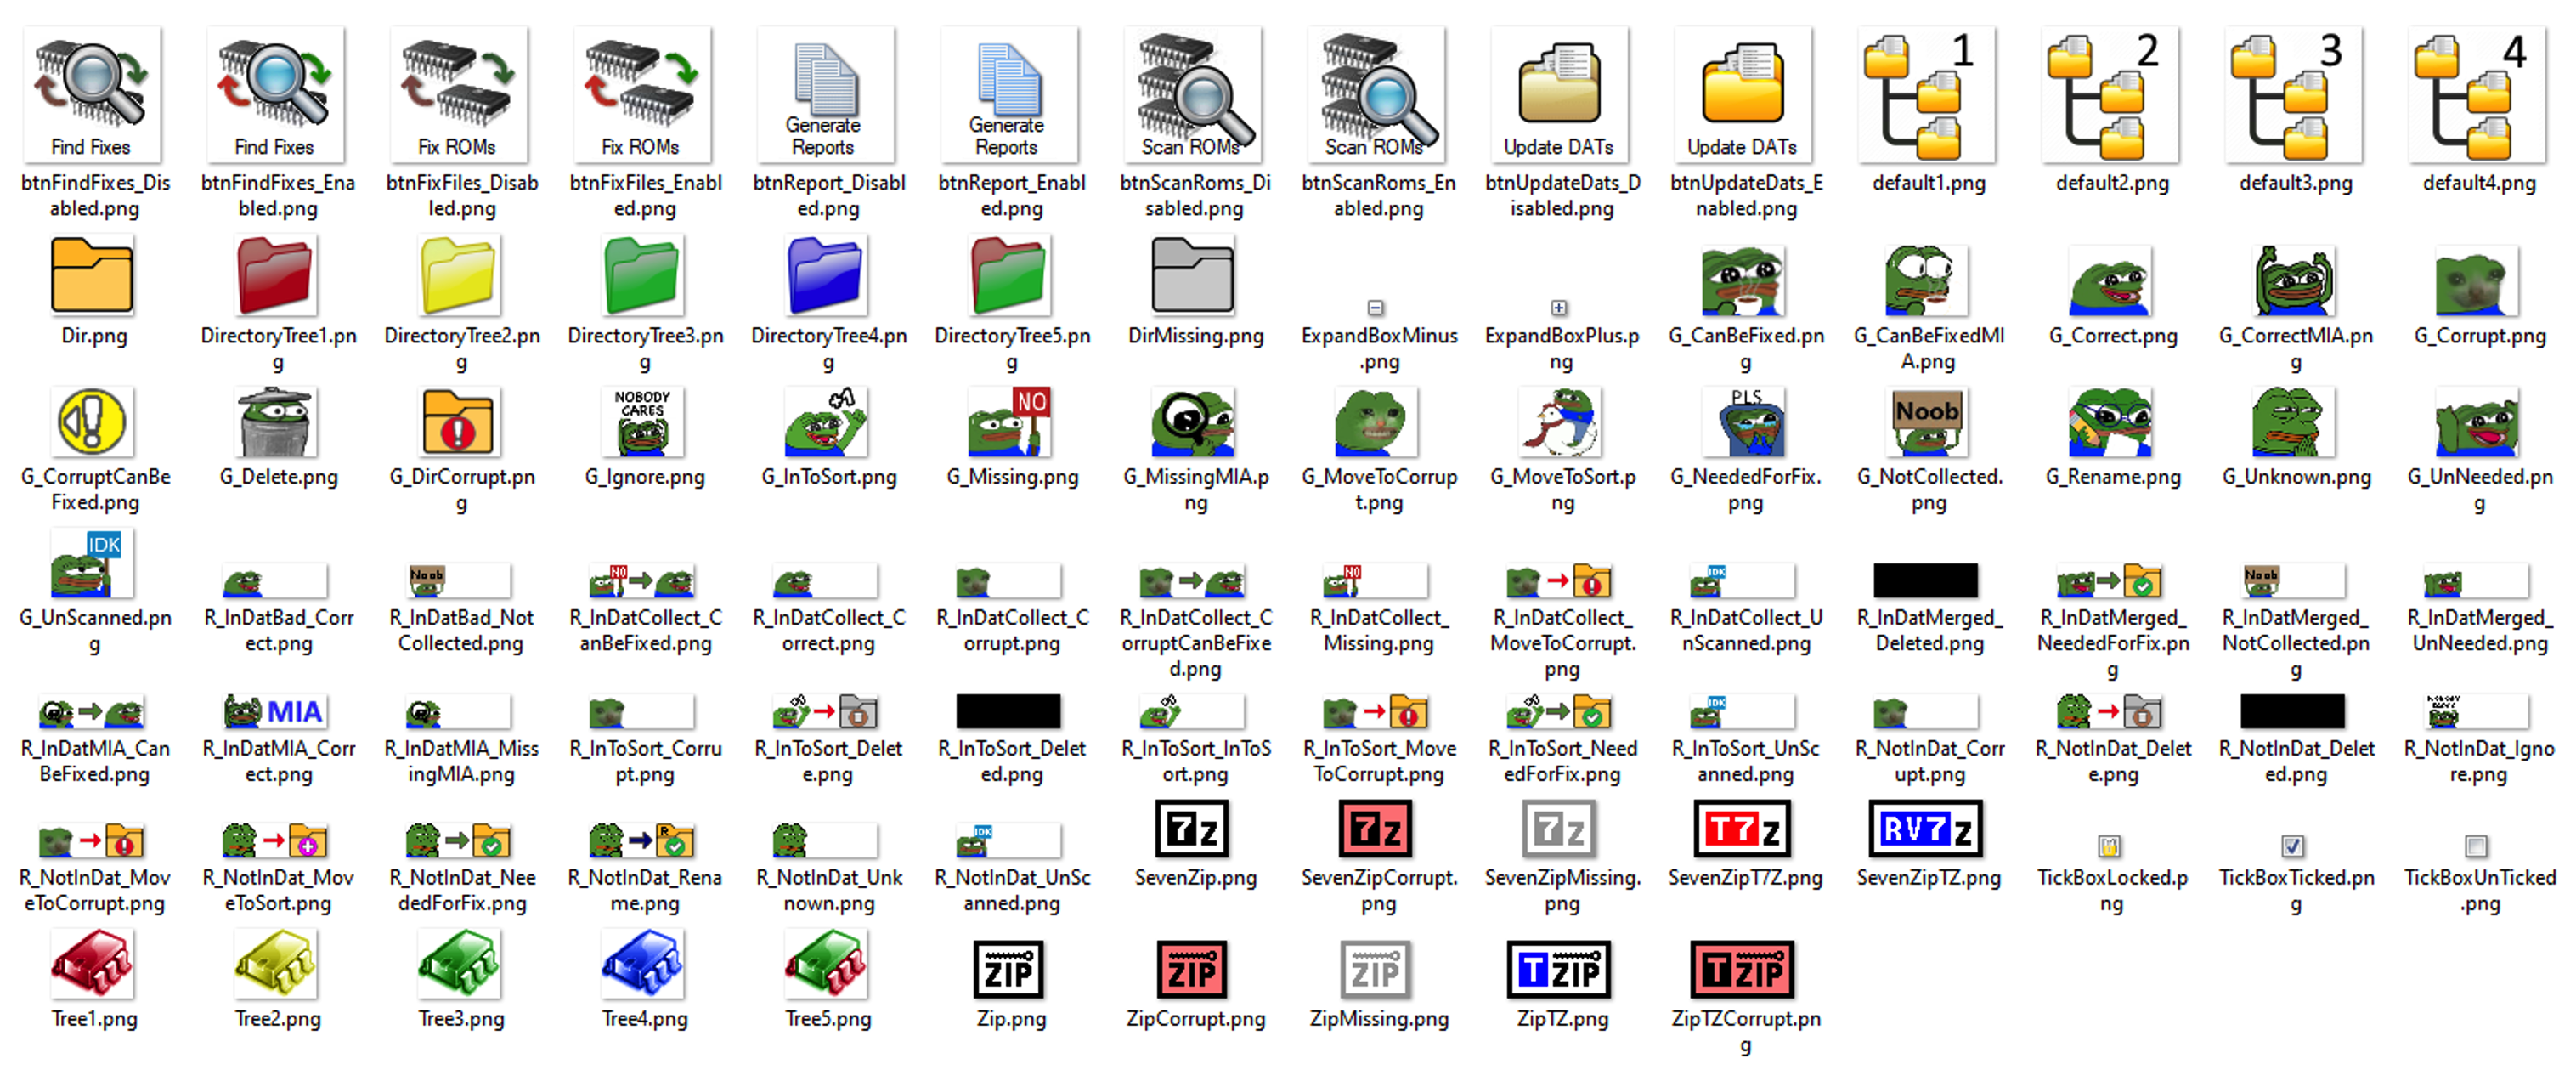Select the TickBoxLocked.png locked checkbox image
The width and height of the screenshot is (2576, 1081).
tap(2110, 846)
